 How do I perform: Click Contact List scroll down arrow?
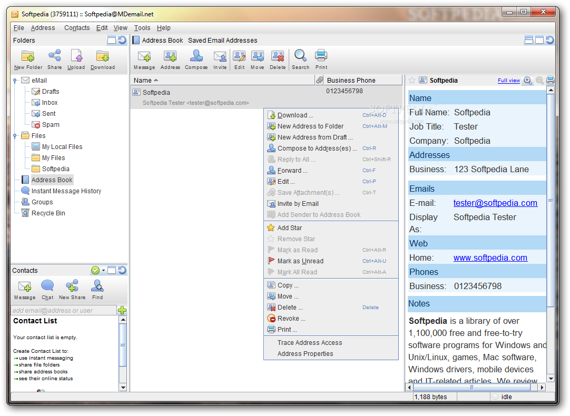(x=123, y=387)
